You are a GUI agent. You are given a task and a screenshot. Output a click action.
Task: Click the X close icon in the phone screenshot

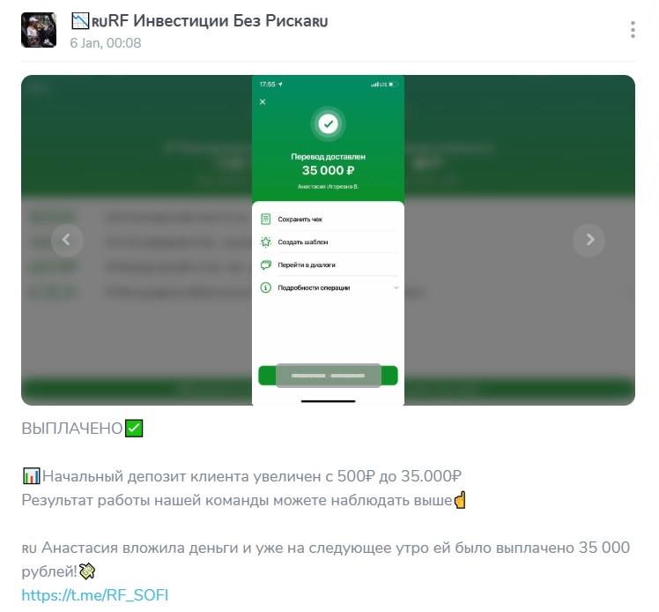coord(263,101)
